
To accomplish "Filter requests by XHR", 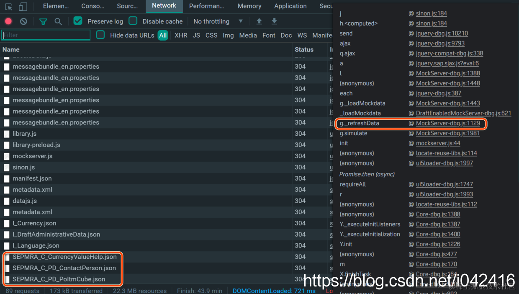I will 181,36.
